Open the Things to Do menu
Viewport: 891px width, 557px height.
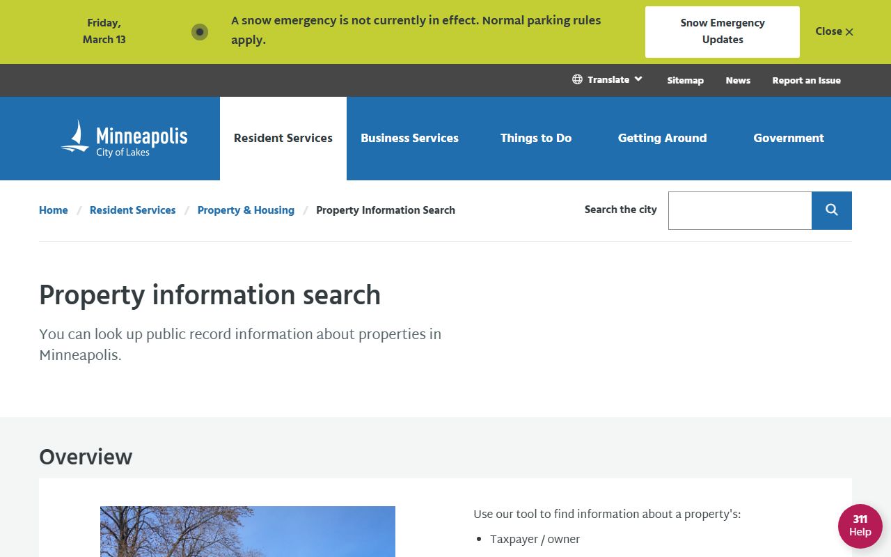coord(536,139)
